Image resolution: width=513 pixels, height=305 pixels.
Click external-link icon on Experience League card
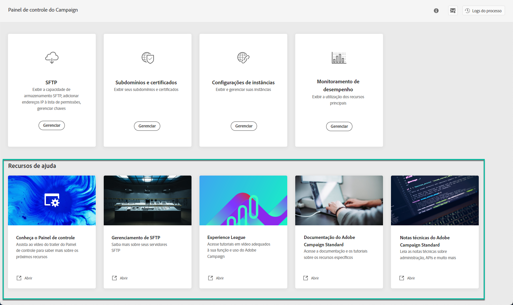coord(210,278)
